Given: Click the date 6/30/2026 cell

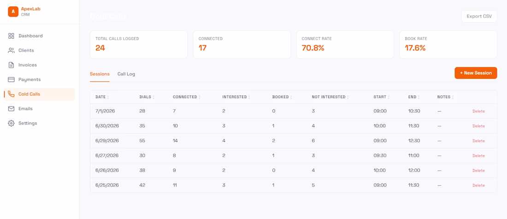Looking at the screenshot, I should pos(107,126).
